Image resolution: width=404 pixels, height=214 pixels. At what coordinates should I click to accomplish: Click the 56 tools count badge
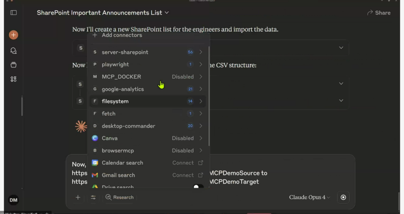[190, 52]
